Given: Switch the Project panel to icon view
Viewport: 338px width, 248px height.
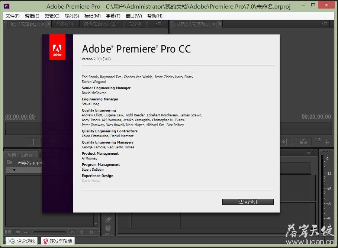Looking at the screenshot, I should (x=18, y=232).
